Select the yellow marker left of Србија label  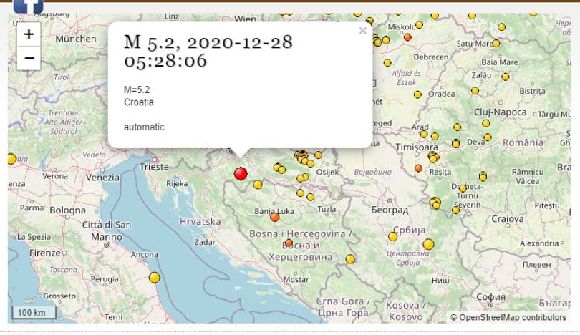point(393,237)
